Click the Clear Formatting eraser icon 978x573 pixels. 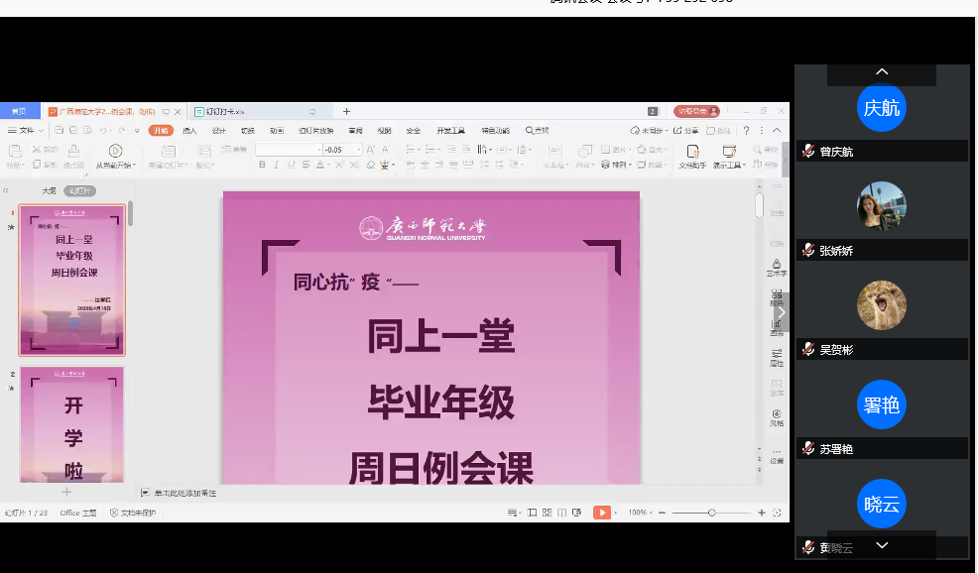click(371, 165)
